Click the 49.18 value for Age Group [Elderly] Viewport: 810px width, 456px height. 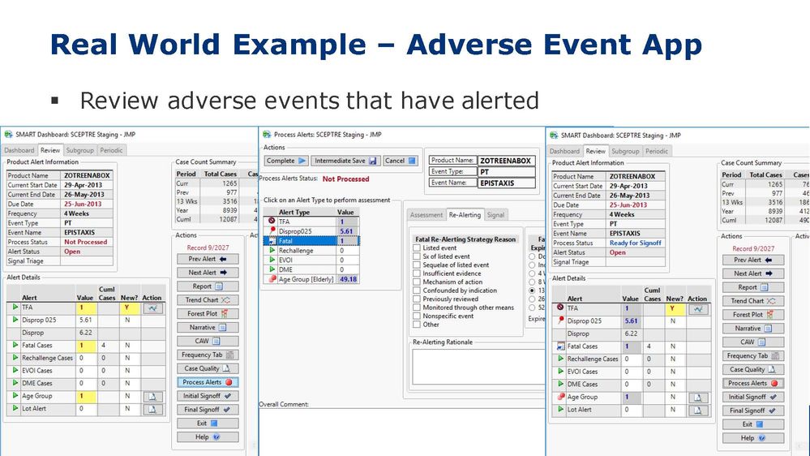[348, 279]
